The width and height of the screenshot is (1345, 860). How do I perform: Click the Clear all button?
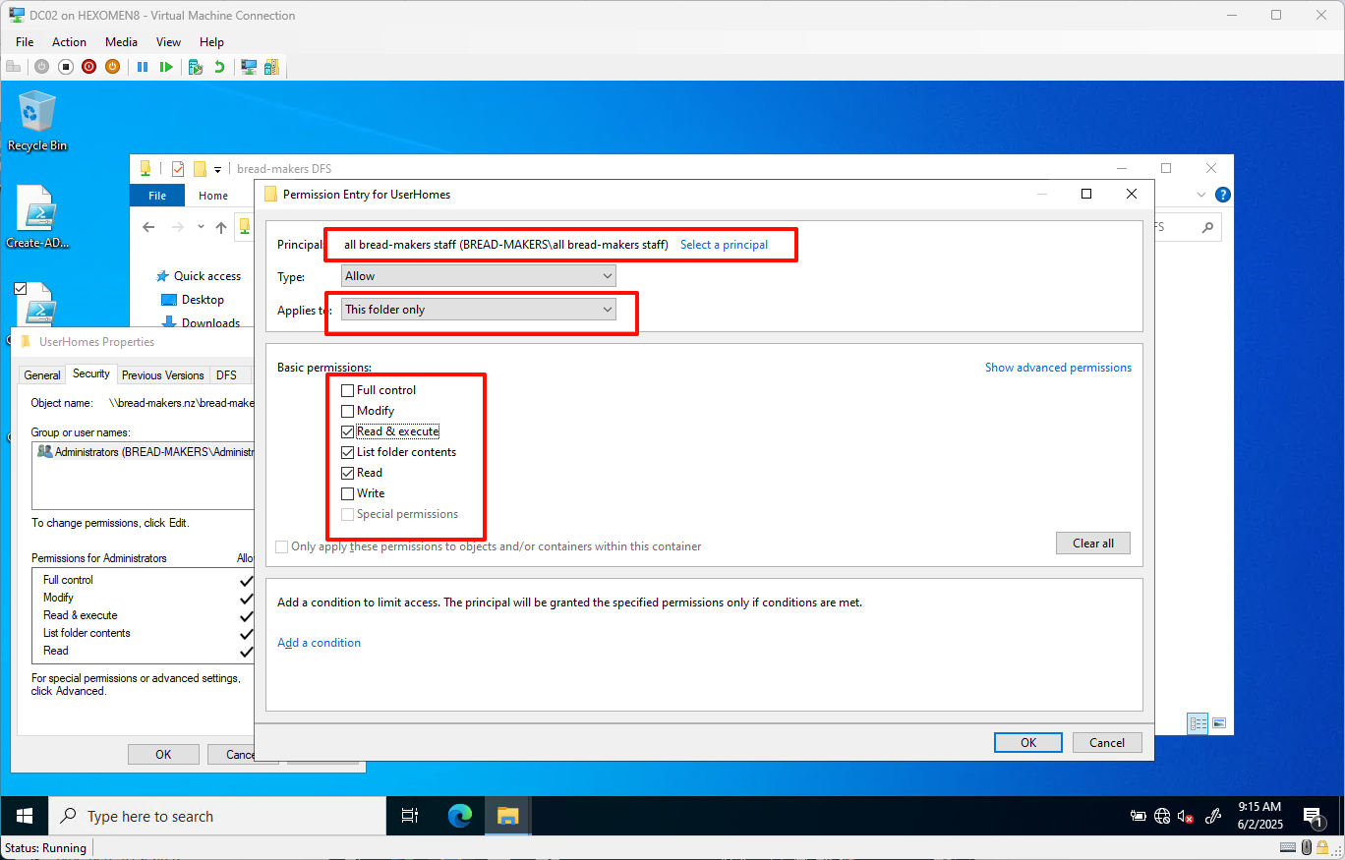(x=1093, y=544)
